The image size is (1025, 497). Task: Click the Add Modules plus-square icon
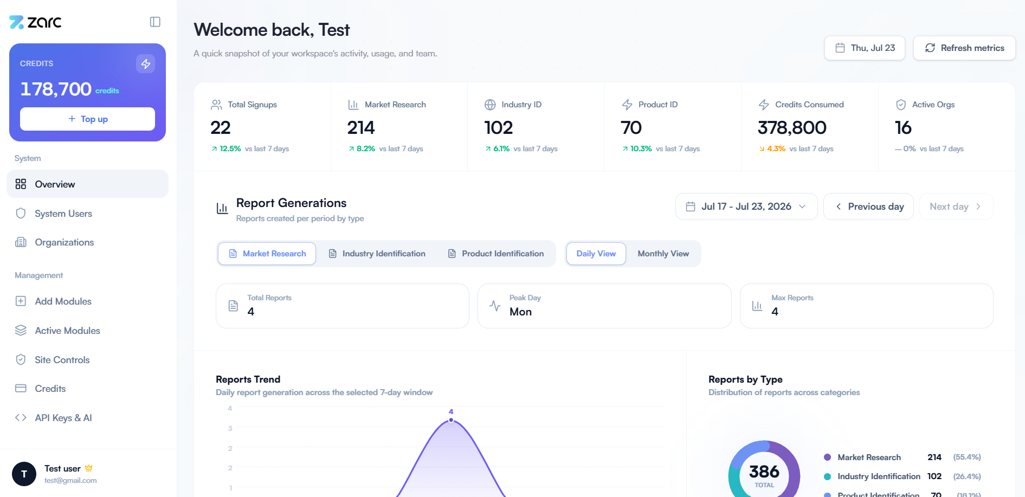pyautogui.click(x=21, y=301)
